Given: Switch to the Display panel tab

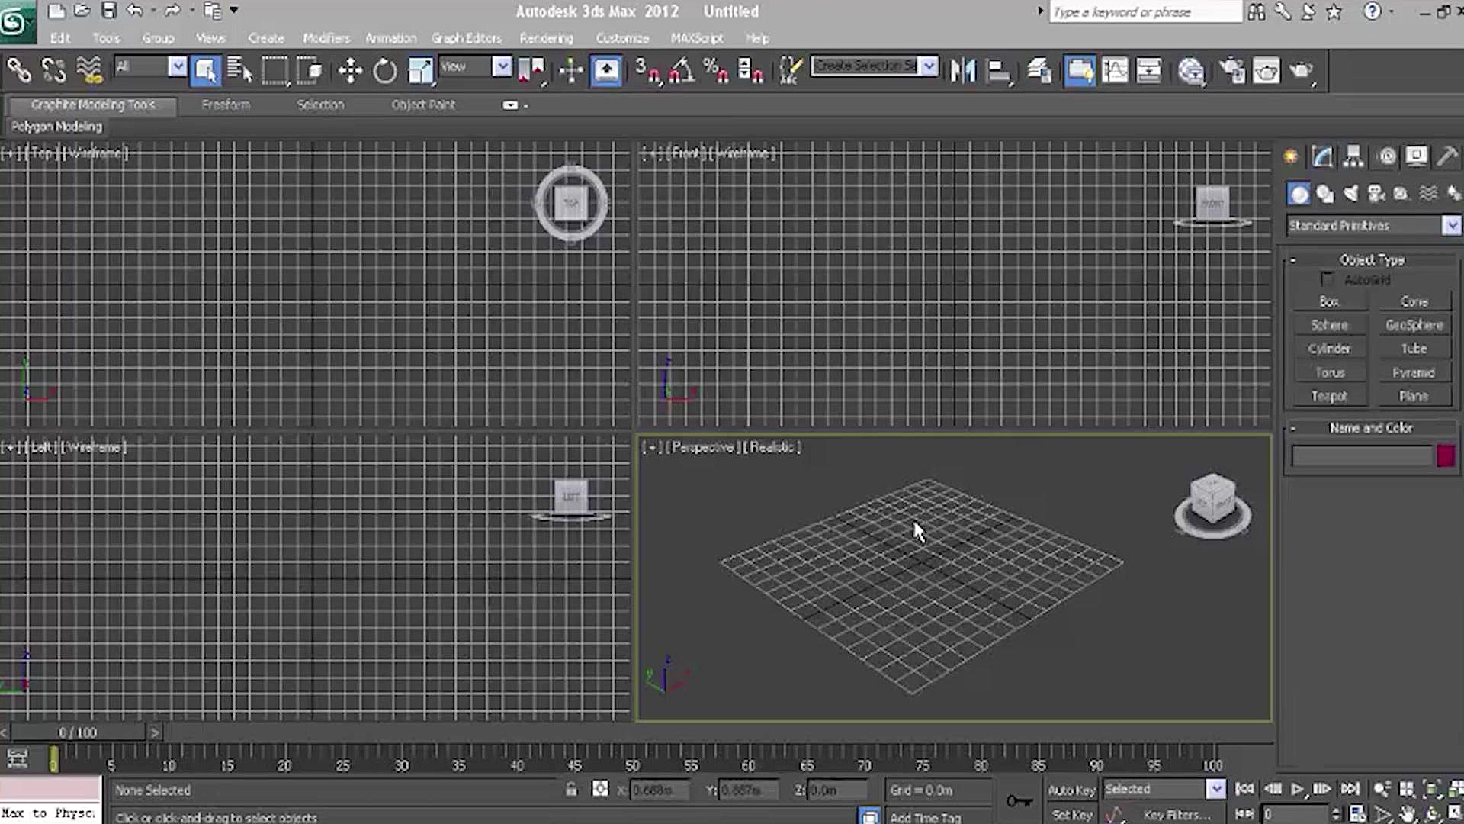Looking at the screenshot, I should click(x=1416, y=156).
